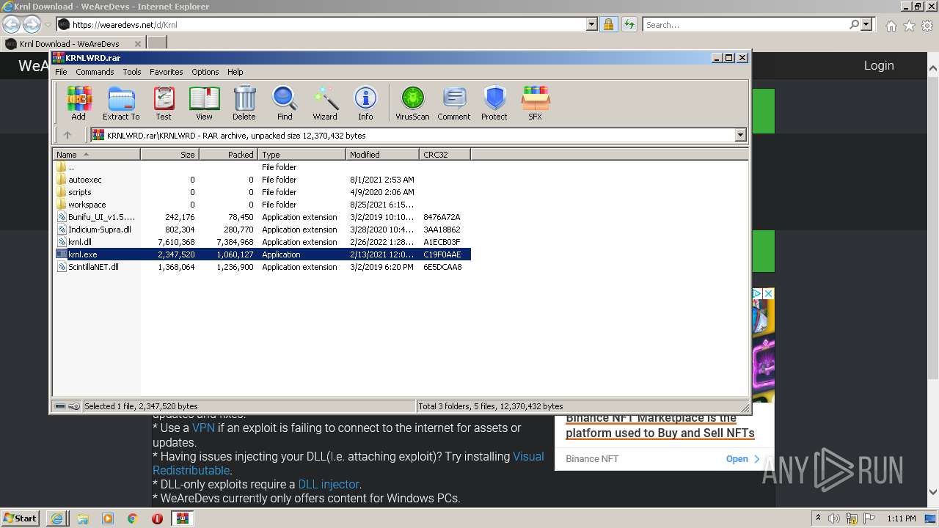The image size is (939, 528).
Task: Click the page scrollbar down arrow
Action: (x=933, y=492)
